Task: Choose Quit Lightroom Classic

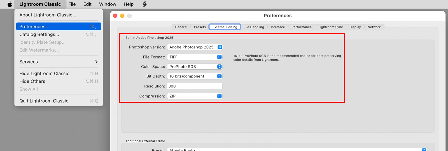Action: click(59, 101)
